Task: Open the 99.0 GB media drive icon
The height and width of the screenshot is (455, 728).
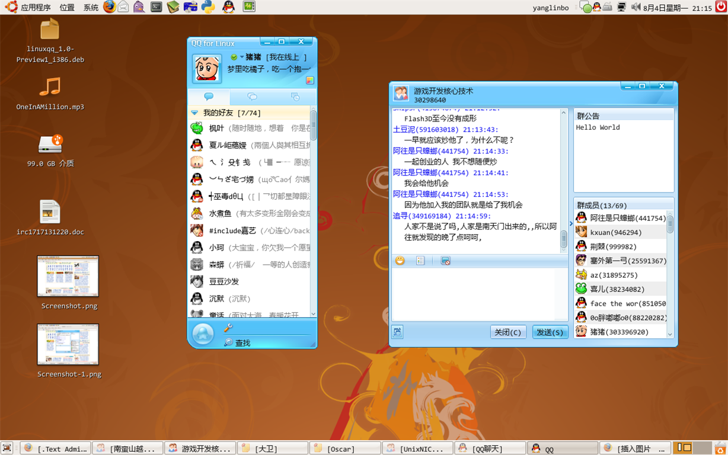Action: click(x=50, y=143)
